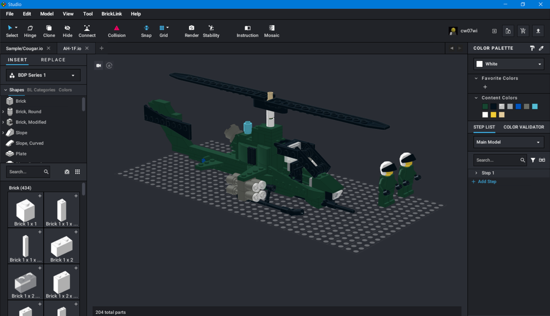Collapse the Shapes section chevron
The height and width of the screenshot is (316, 550).
pos(5,90)
